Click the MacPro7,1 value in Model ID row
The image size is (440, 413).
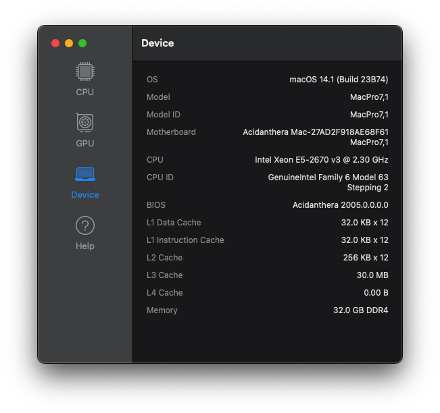click(x=369, y=115)
